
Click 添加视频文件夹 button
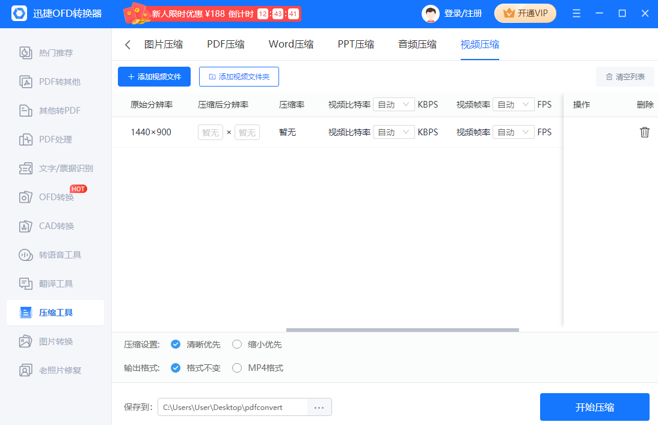(x=239, y=77)
